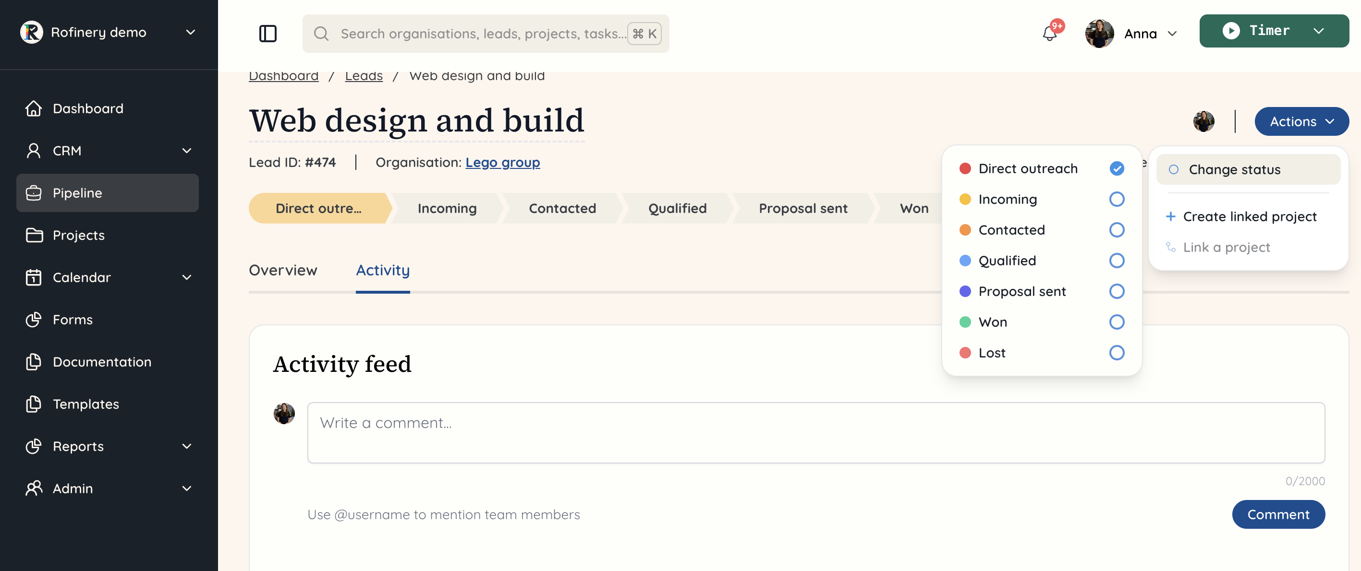
Task: Open the Lego group organisation link
Action: click(502, 163)
